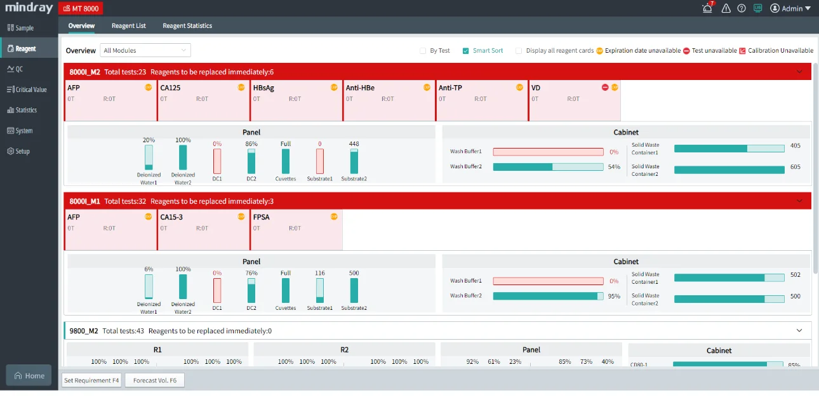The width and height of the screenshot is (819, 414).
Task: Open the All Modules dropdown
Action: pyautogui.click(x=145, y=50)
